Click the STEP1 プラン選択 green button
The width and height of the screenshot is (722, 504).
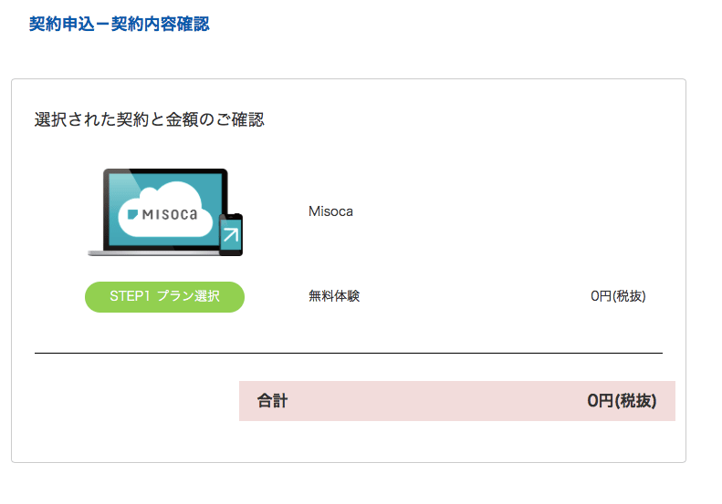click(x=164, y=297)
